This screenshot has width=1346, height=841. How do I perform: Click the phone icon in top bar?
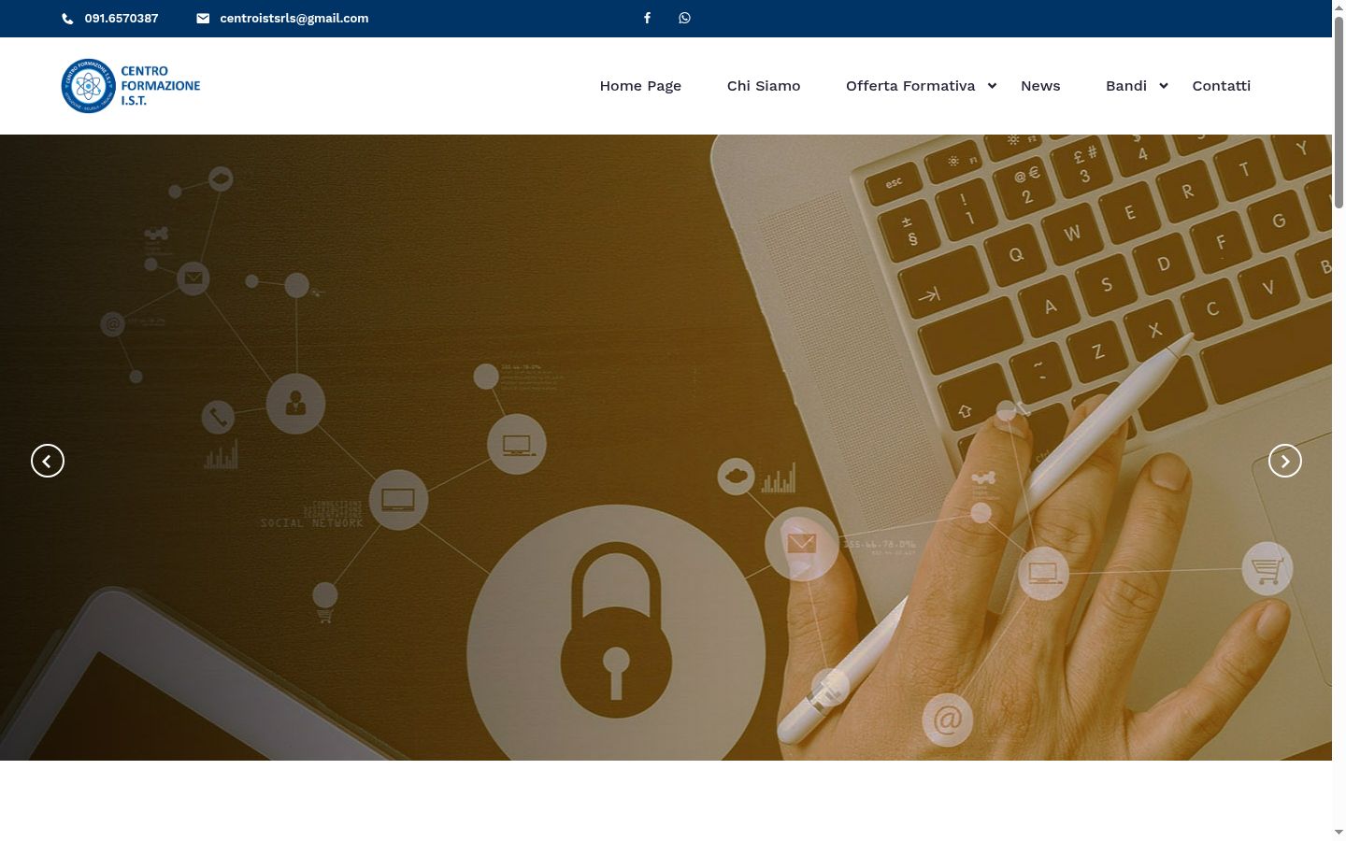tap(67, 19)
